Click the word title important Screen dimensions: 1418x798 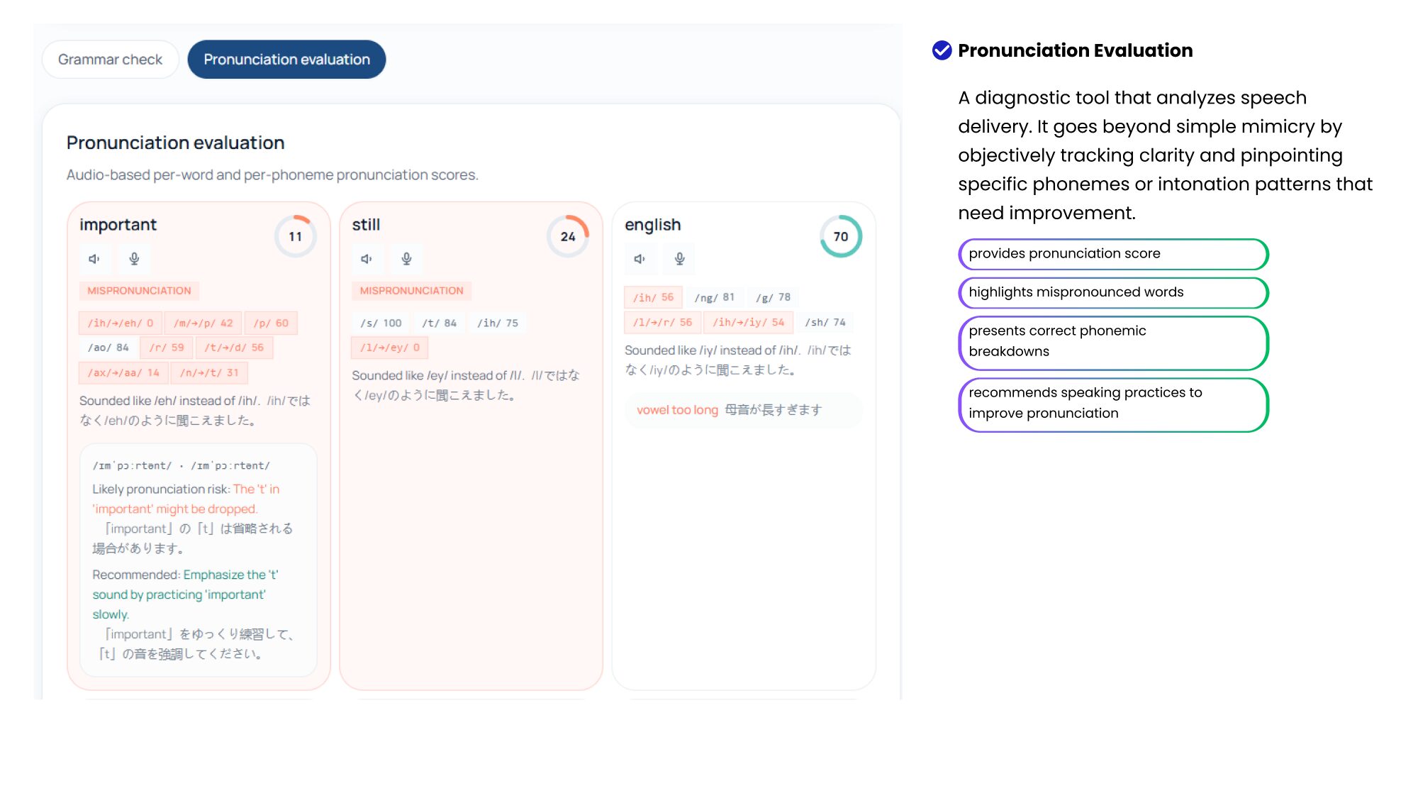coord(118,225)
